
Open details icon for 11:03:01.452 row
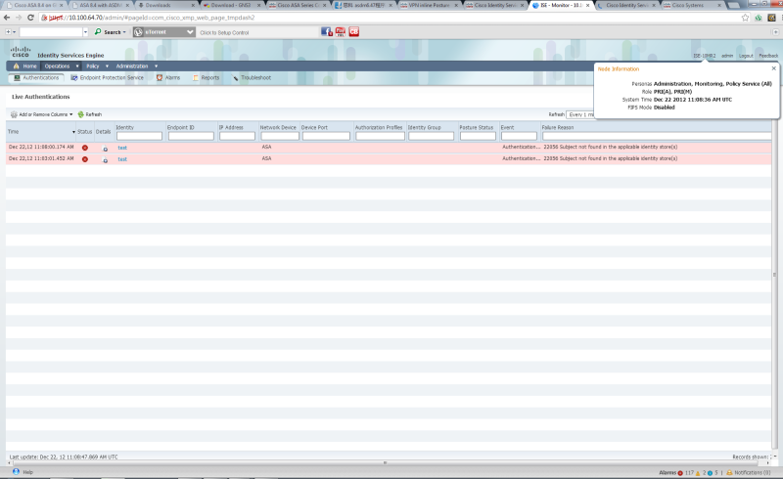[x=105, y=159]
